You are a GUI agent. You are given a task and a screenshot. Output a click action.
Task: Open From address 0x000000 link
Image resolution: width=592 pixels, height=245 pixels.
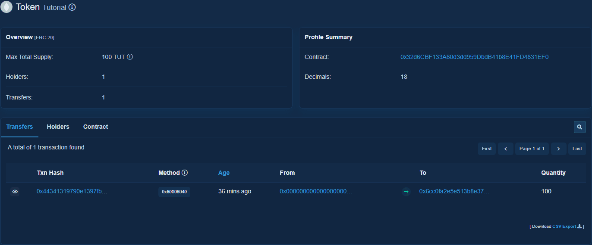[316, 191]
